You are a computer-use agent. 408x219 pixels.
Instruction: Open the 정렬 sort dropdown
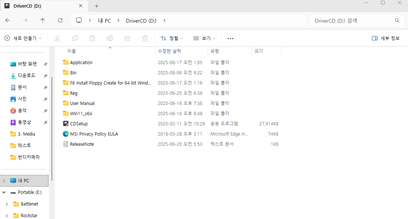click(172, 38)
